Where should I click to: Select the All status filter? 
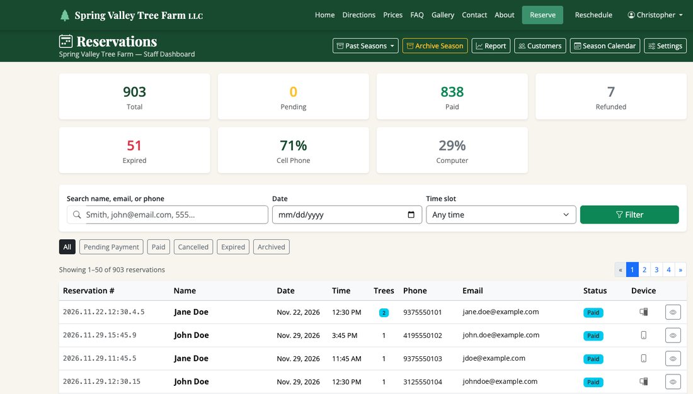(67, 247)
